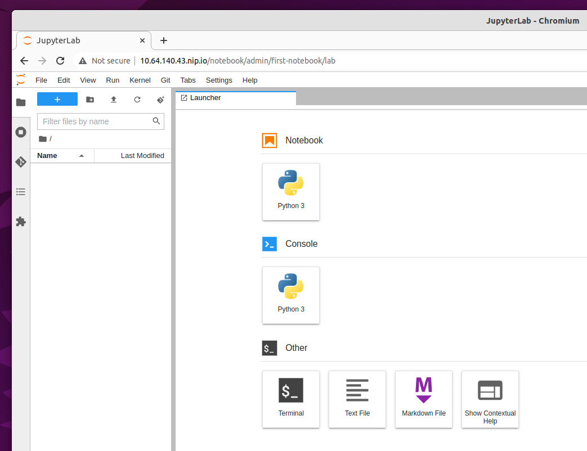
Task: Sort files by Name column
Action: pos(47,156)
